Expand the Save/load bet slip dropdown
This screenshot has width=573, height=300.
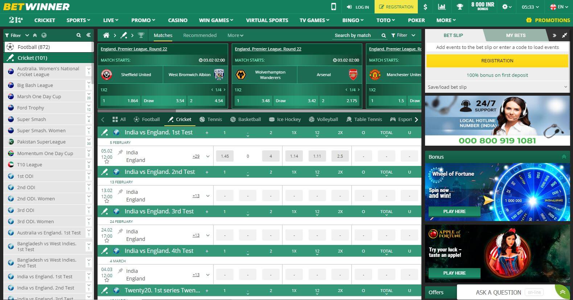(497, 87)
